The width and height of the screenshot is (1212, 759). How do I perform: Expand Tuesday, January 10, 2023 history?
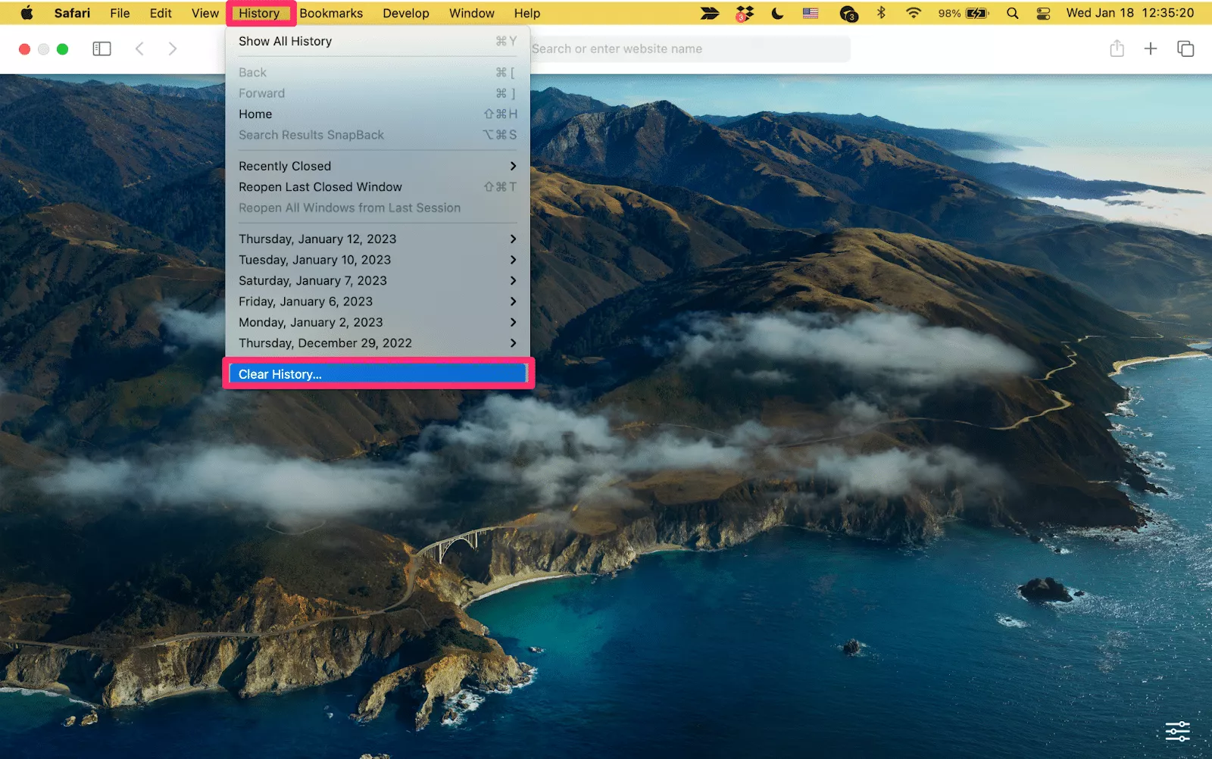pyautogui.click(x=378, y=260)
